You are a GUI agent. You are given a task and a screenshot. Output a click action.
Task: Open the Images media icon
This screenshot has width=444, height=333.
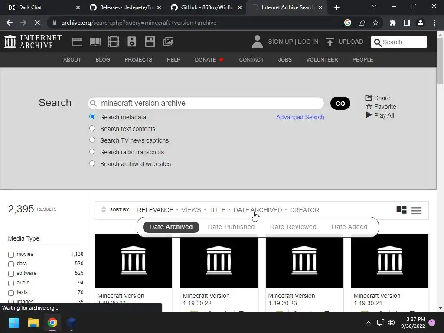[168, 42]
